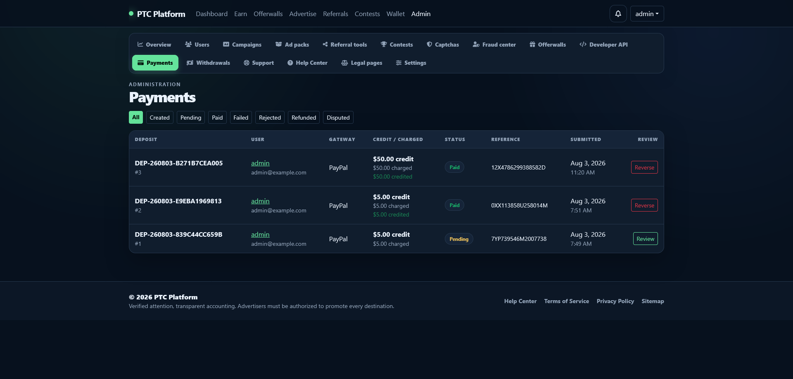Click the Ad packs boxes icon
793x379 pixels.
tap(279, 44)
